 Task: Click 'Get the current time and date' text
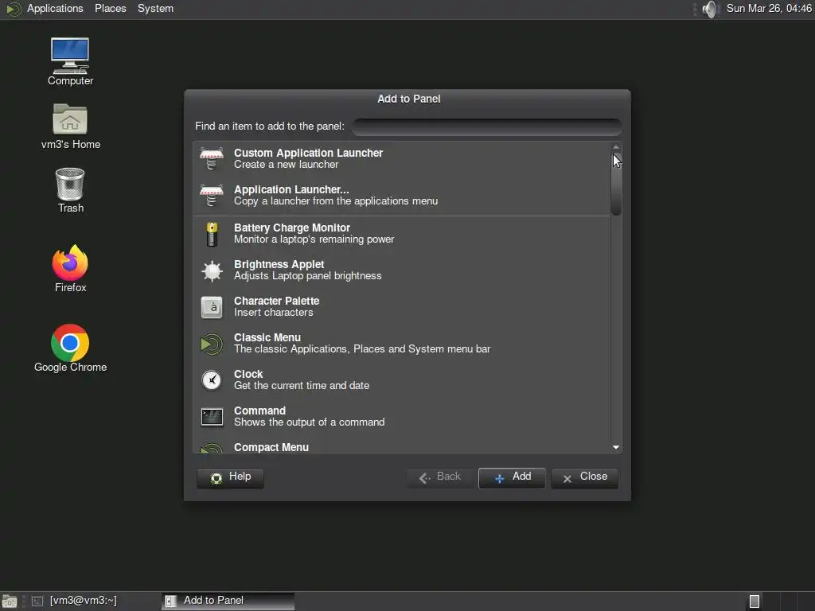[302, 386]
